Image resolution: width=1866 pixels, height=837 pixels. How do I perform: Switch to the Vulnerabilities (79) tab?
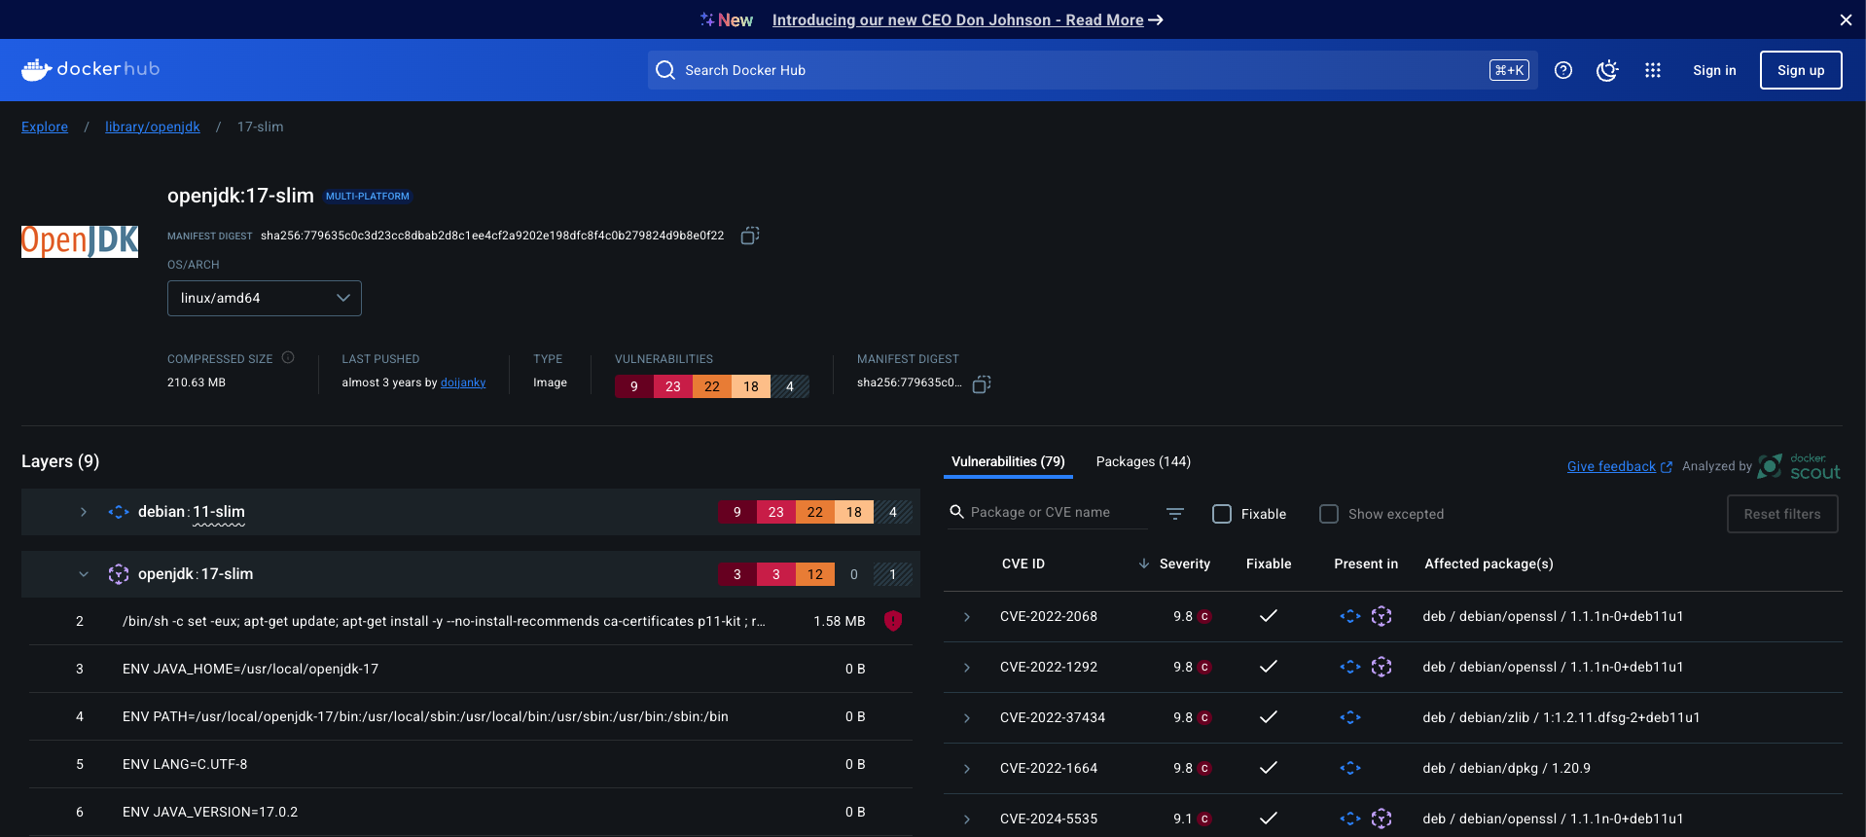click(x=1008, y=461)
